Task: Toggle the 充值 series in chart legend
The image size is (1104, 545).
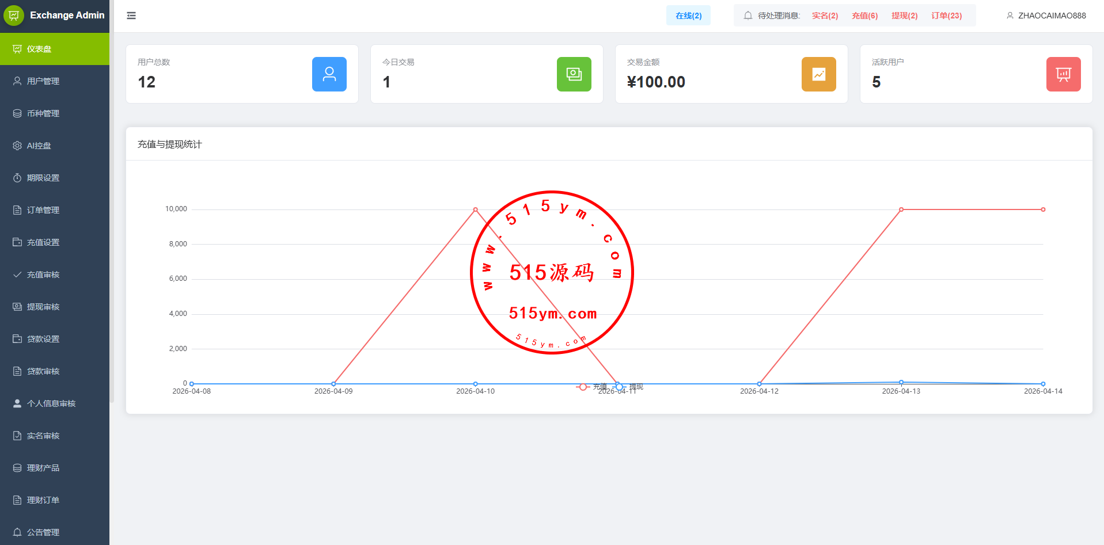Action: [x=592, y=387]
